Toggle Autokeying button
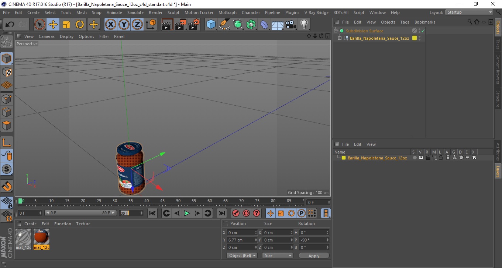The height and width of the screenshot is (268, 502). click(x=246, y=213)
